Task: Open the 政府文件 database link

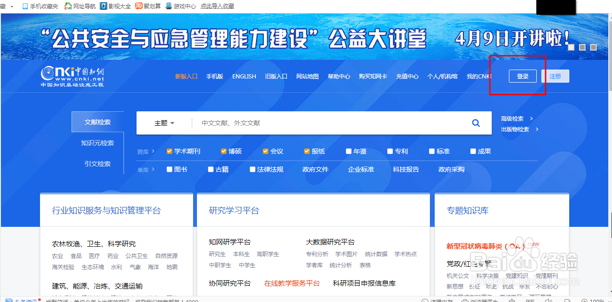Action: (315, 169)
